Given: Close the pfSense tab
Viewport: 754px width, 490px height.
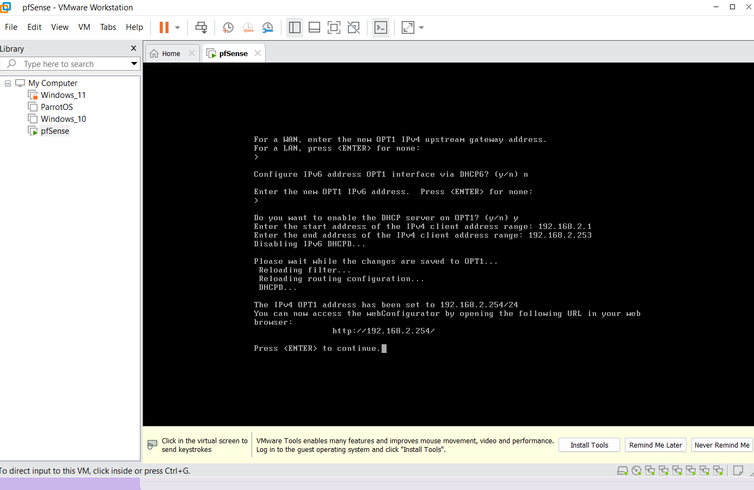Looking at the screenshot, I should coord(258,53).
